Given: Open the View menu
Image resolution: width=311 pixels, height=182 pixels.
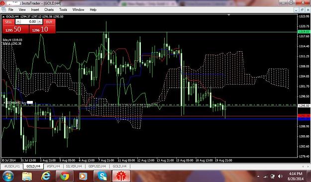Looking at the screenshot, I should pos(22,9).
